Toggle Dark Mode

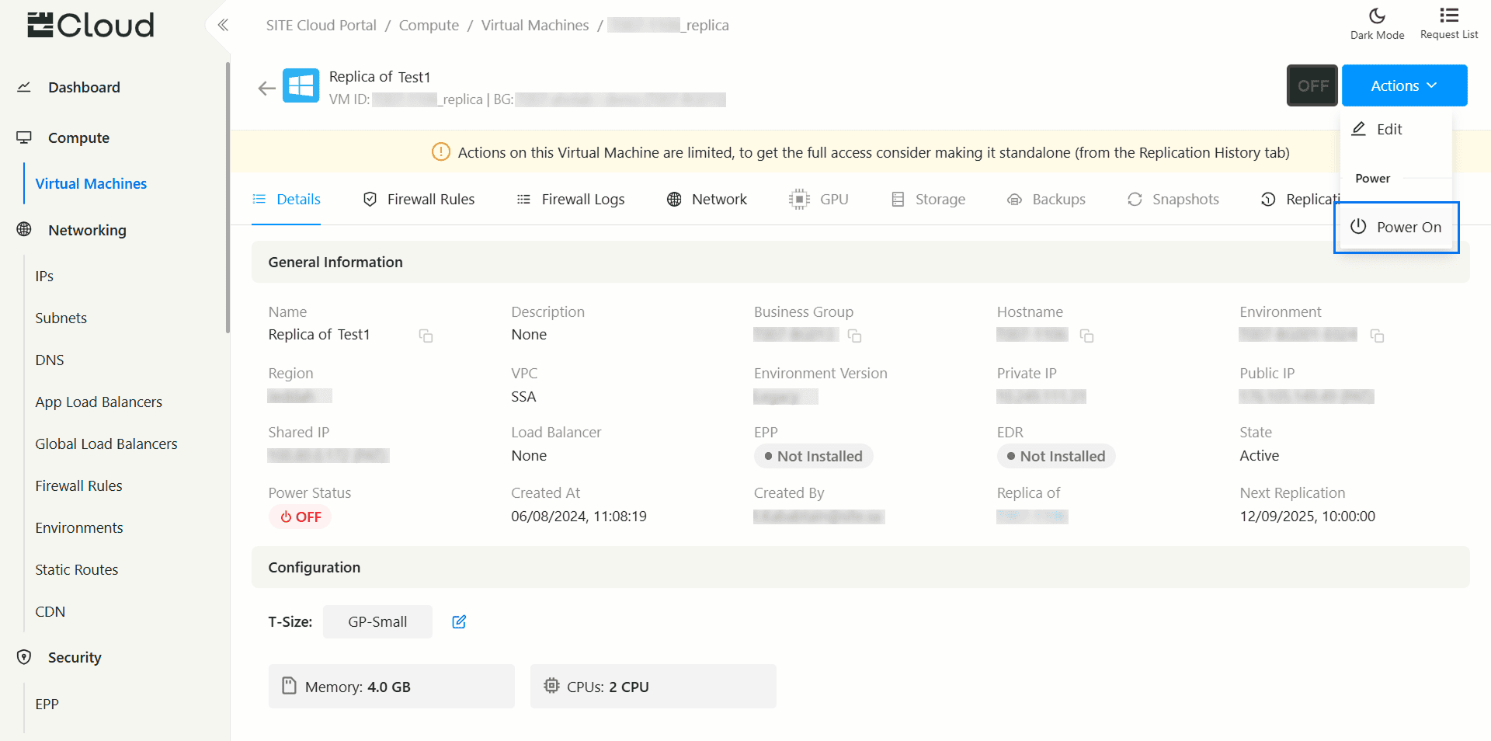[x=1377, y=23]
